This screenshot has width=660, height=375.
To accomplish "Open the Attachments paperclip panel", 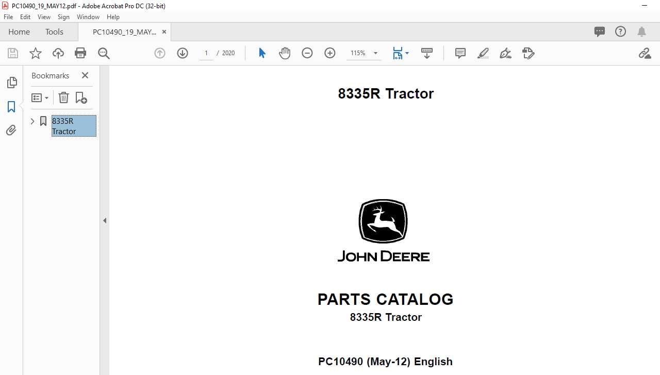I will [x=11, y=130].
